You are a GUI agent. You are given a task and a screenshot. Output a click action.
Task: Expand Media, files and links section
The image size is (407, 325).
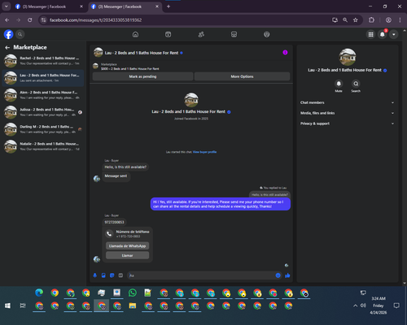347,113
